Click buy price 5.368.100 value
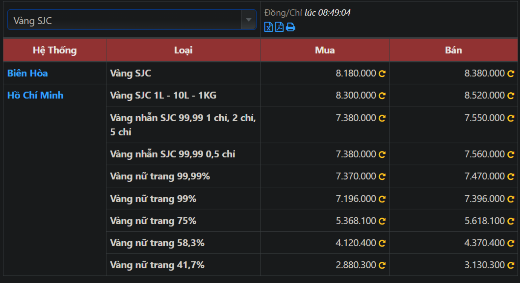The width and height of the screenshot is (520, 283). pyautogui.click(x=356, y=221)
